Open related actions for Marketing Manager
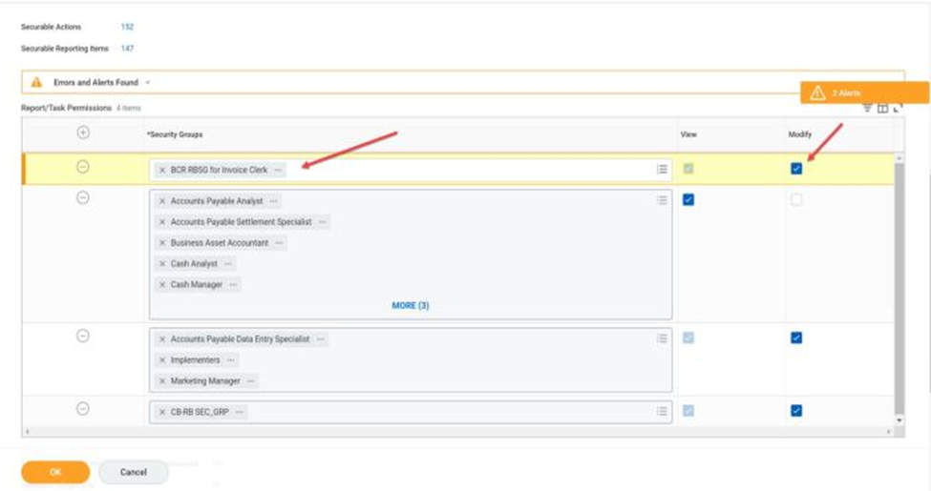This screenshot has width=931, height=491. click(251, 381)
